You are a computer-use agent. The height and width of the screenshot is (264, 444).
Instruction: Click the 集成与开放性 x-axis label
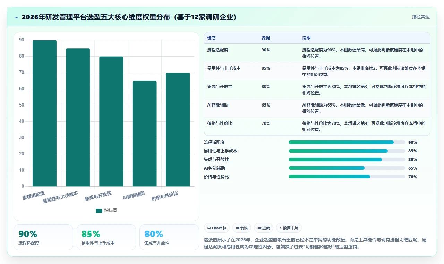pyautogui.click(x=98, y=196)
